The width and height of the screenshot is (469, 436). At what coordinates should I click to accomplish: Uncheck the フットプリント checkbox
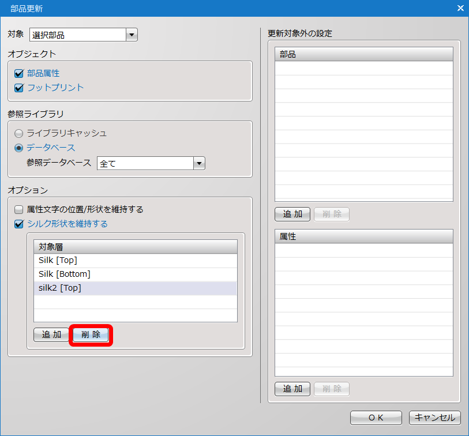click(x=19, y=88)
